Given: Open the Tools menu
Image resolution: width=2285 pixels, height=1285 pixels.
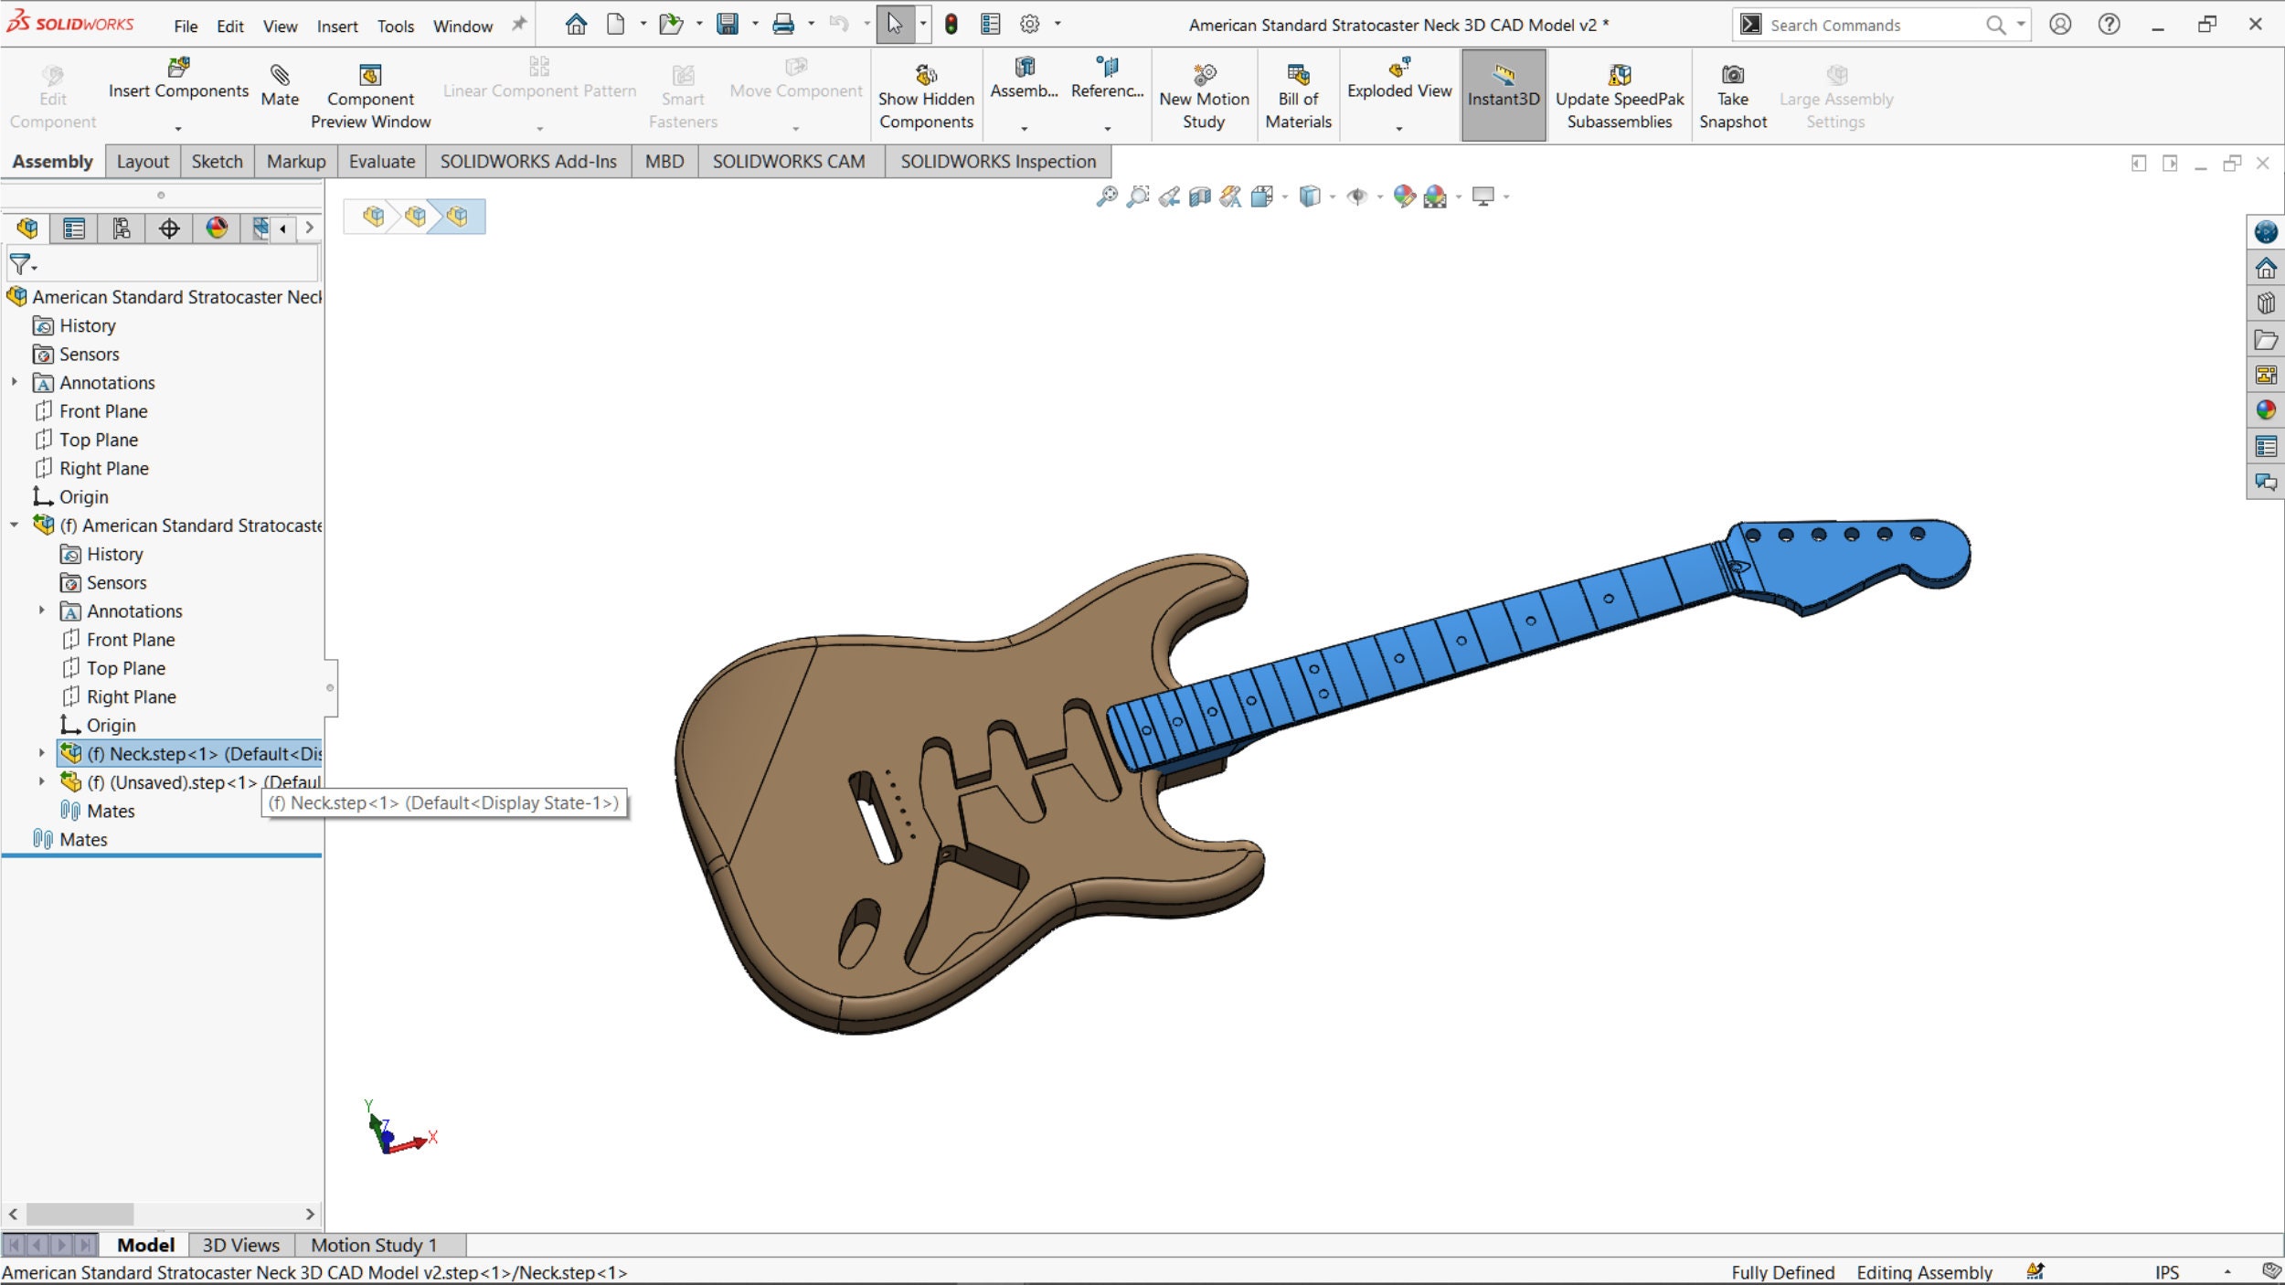Looking at the screenshot, I should point(396,27).
